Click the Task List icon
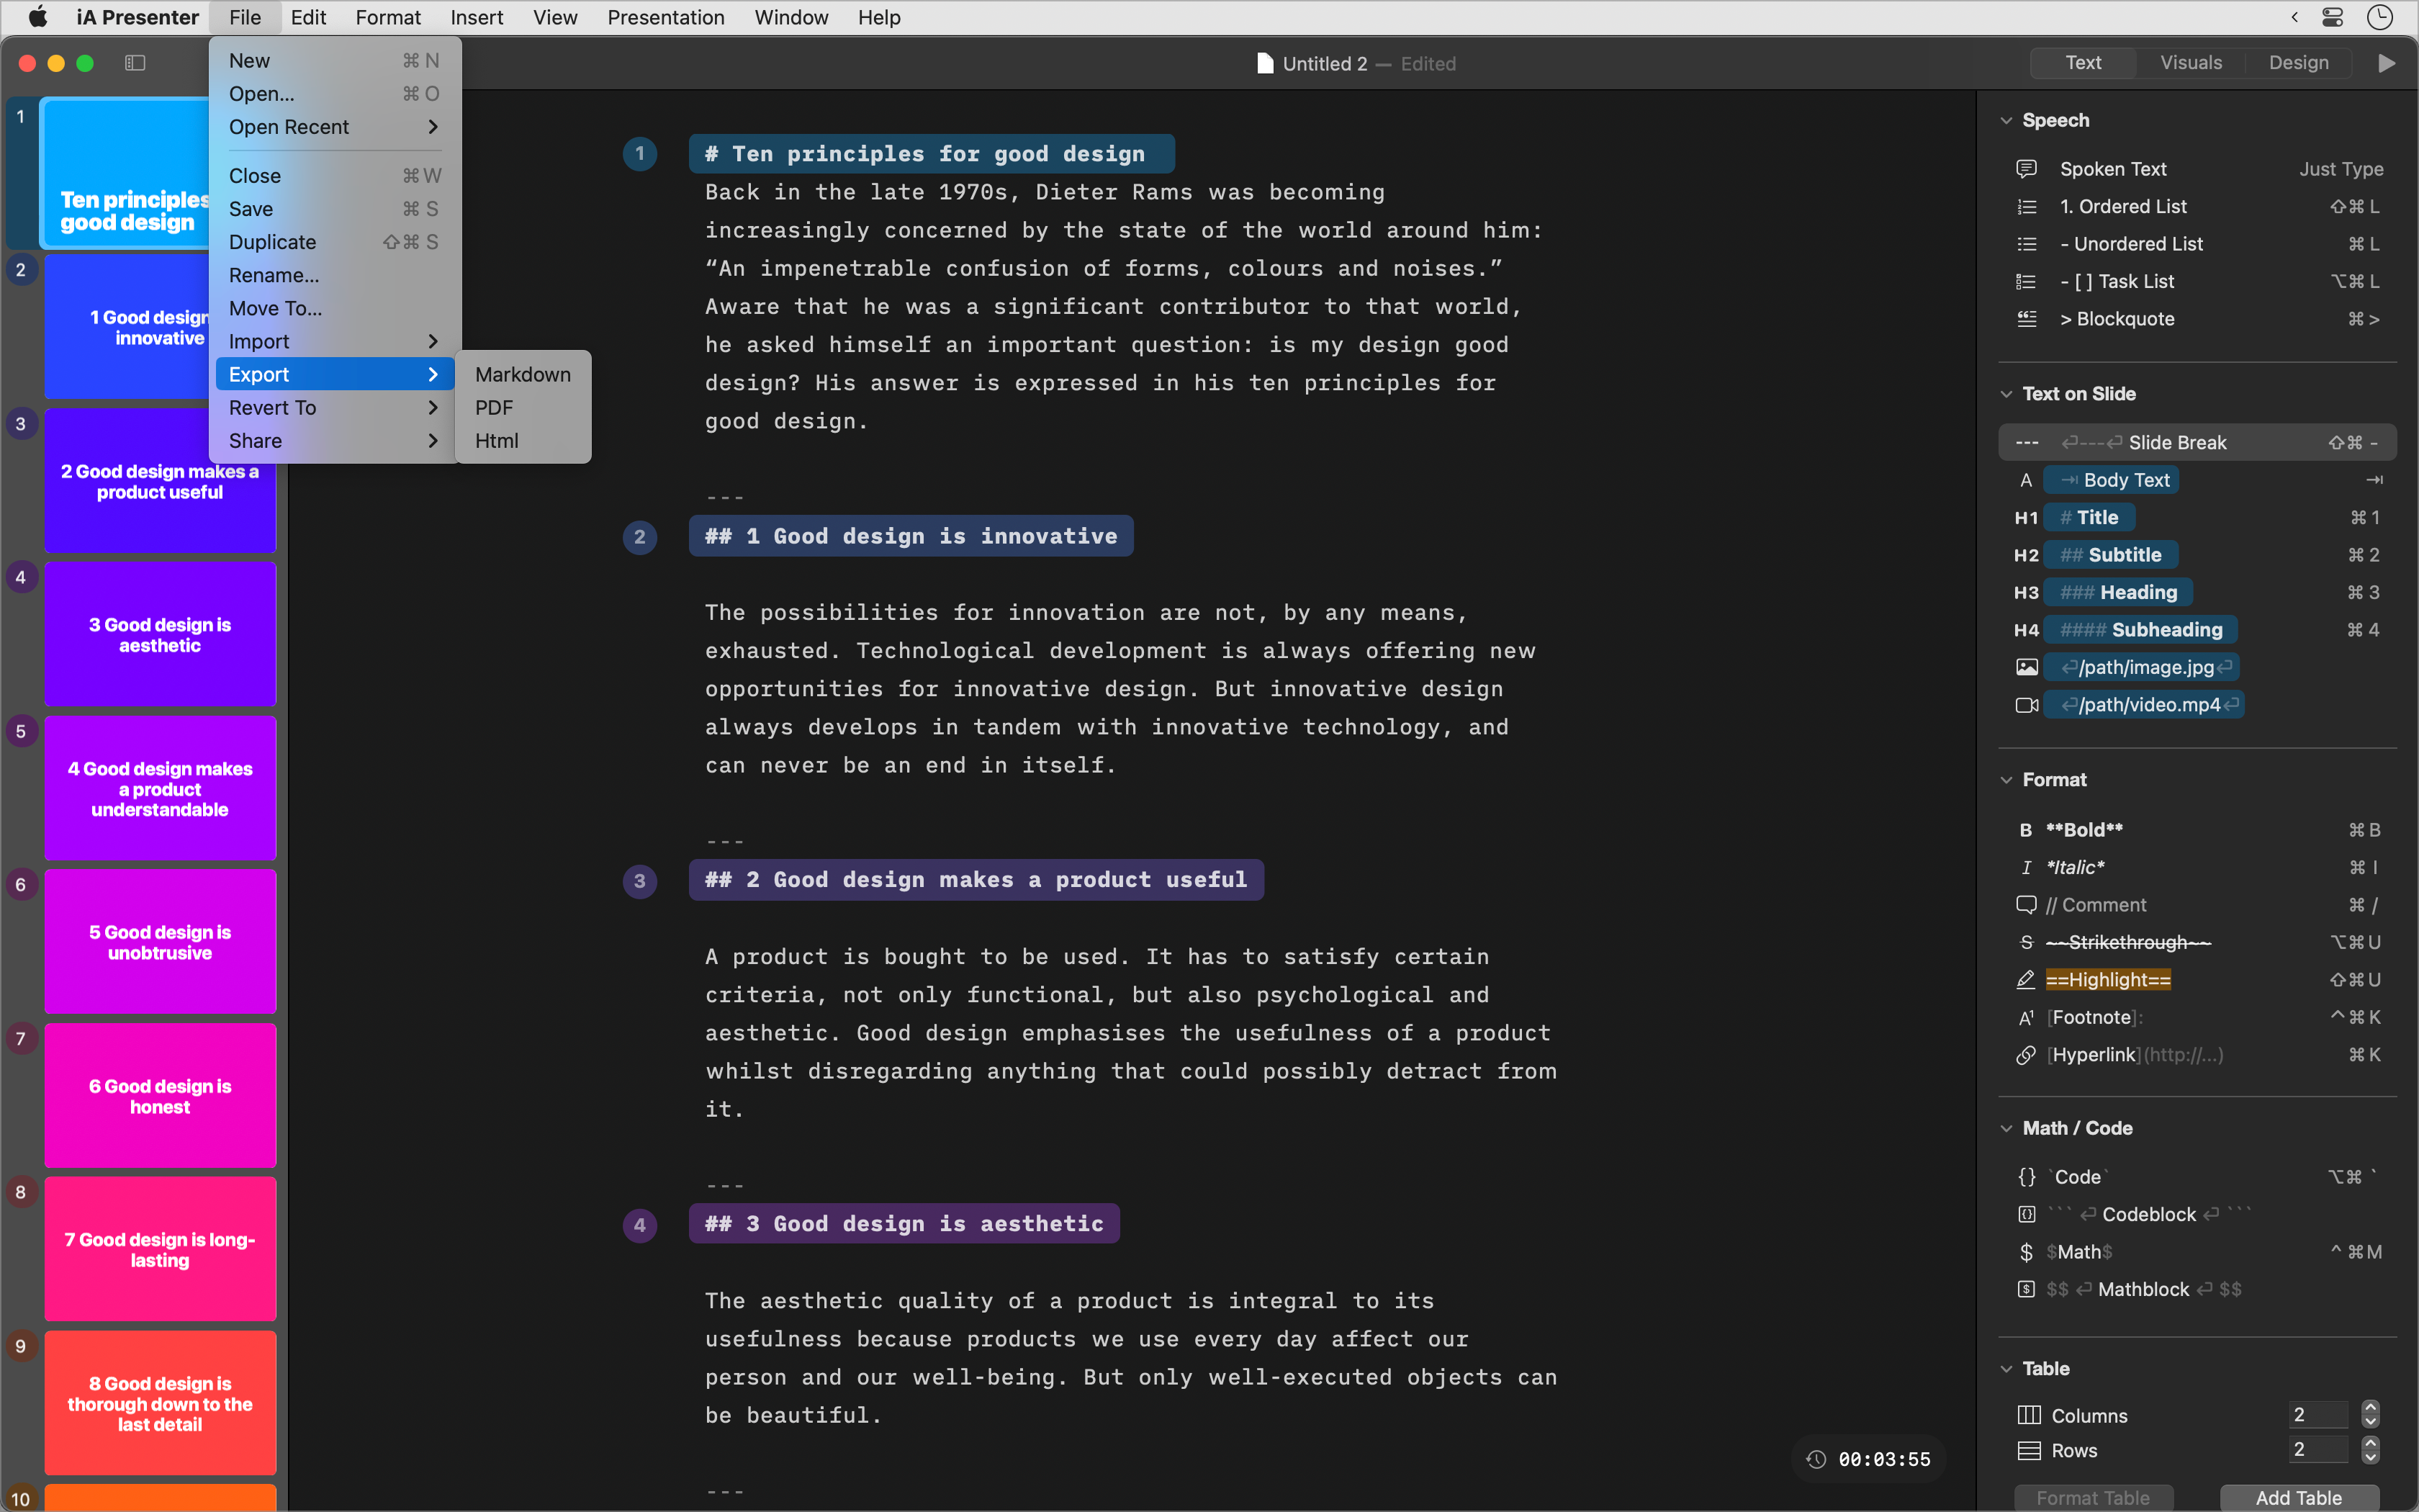Viewport: 2419px width, 1512px height. coord(2026,281)
